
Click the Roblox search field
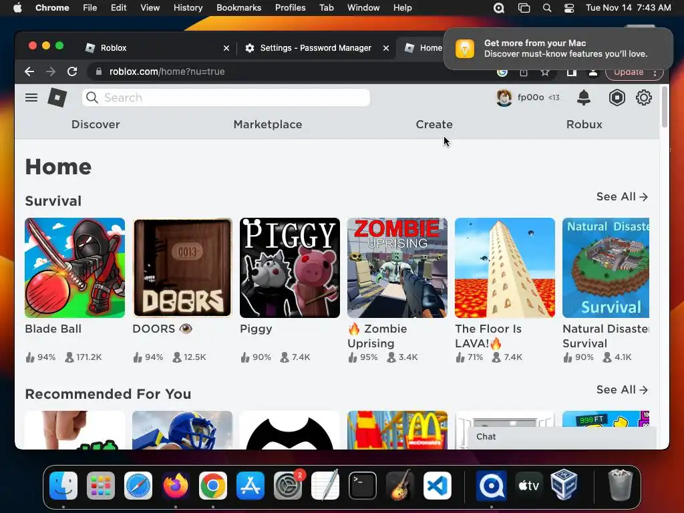pyautogui.click(x=226, y=98)
